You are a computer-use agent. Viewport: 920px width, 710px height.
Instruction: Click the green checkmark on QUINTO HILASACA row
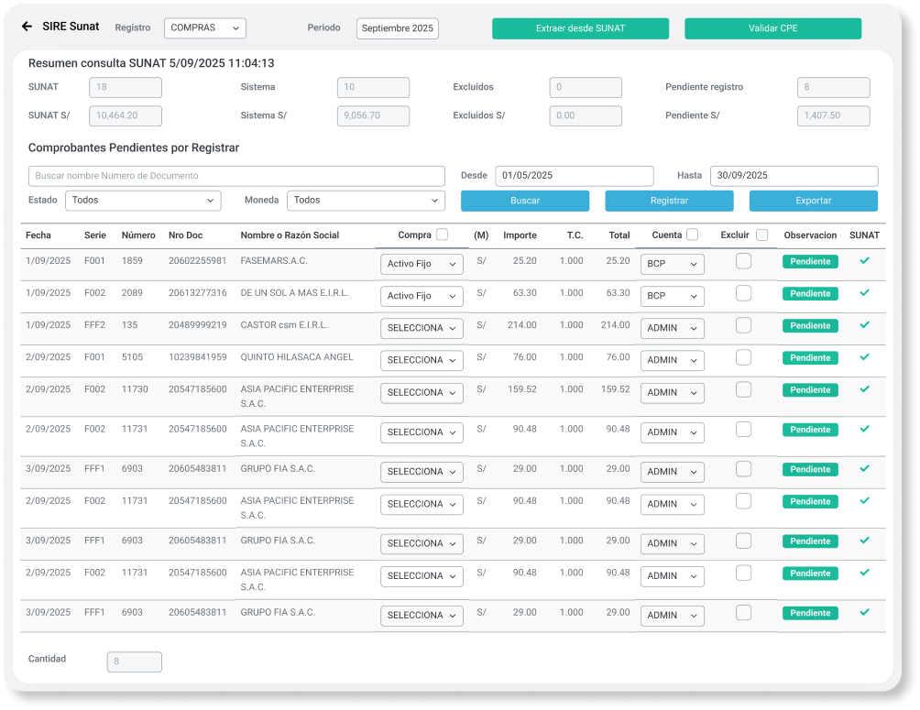[863, 357]
